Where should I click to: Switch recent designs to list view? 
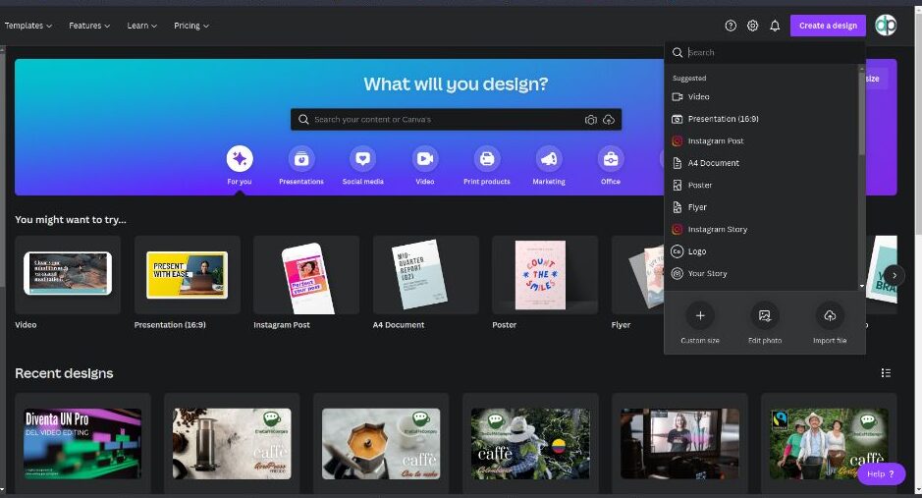click(886, 373)
